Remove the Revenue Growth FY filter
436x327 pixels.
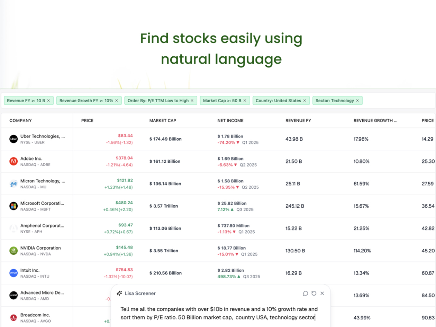(x=117, y=101)
